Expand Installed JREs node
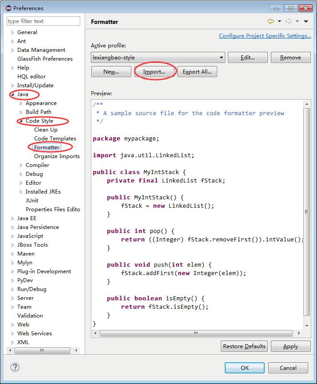 point(21,192)
